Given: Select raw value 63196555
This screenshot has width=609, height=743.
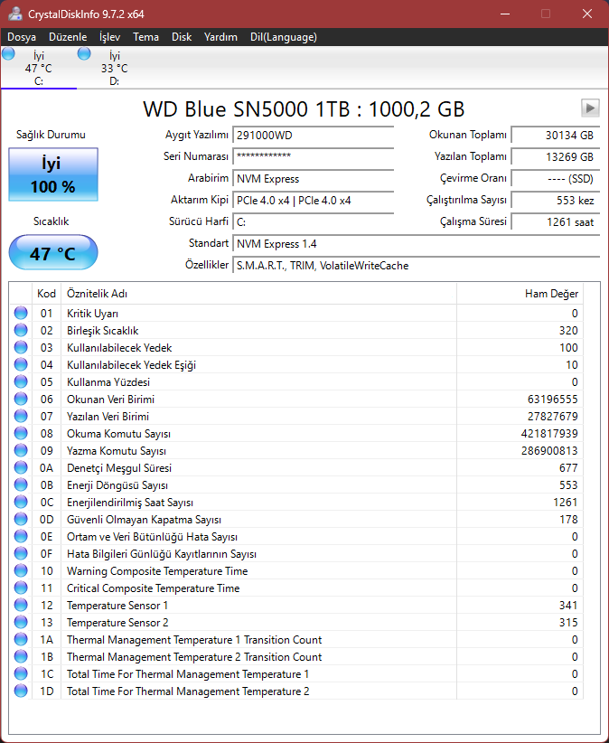Looking at the screenshot, I should (x=552, y=399).
